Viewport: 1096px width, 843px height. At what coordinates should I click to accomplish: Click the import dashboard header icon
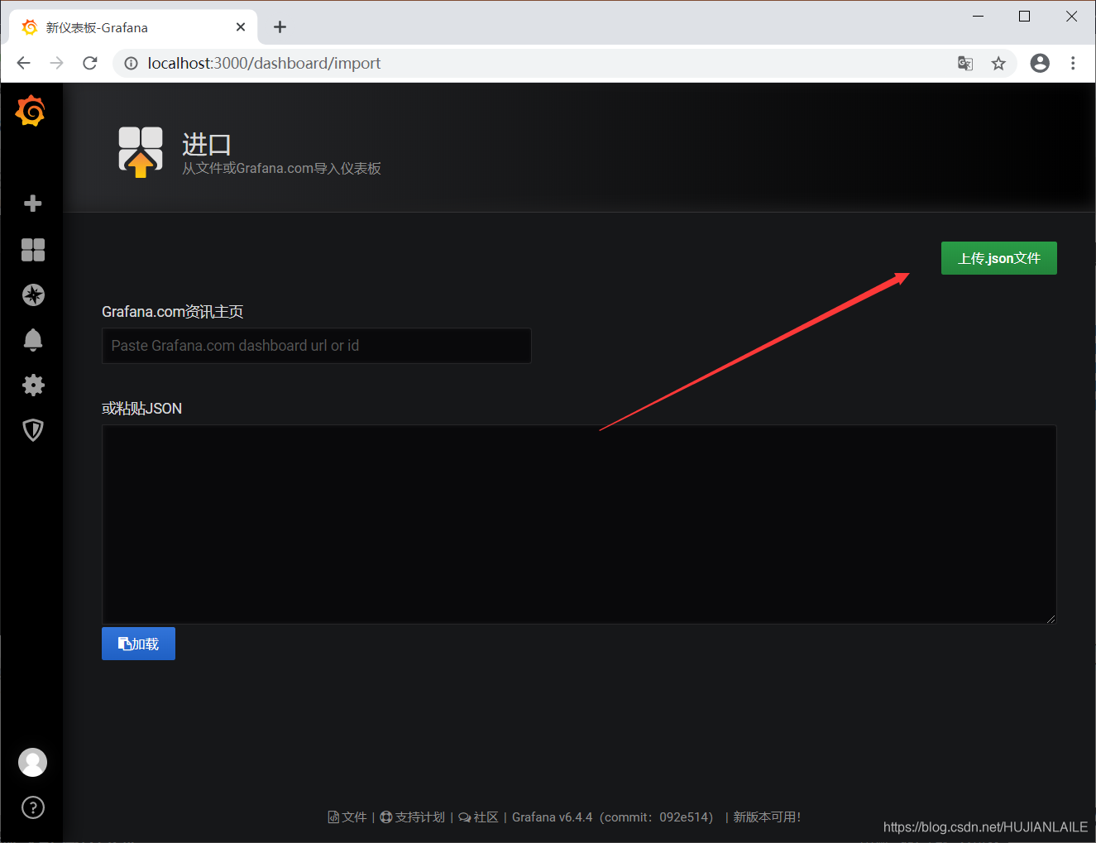(x=141, y=151)
